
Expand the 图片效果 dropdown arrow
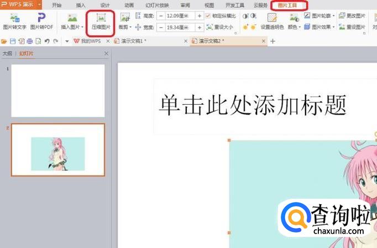click(x=333, y=27)
